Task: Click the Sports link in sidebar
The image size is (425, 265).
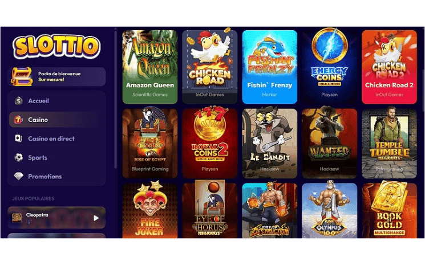Action: click(38, 157)
